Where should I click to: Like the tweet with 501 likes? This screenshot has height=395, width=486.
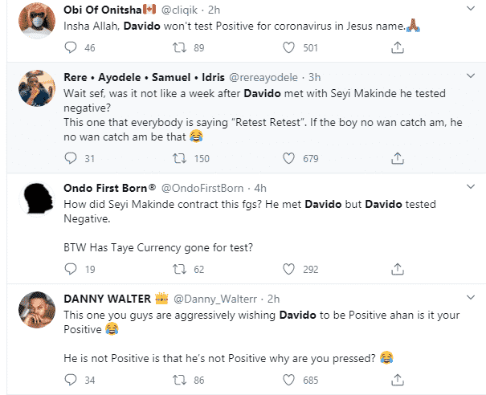(288, 47)
